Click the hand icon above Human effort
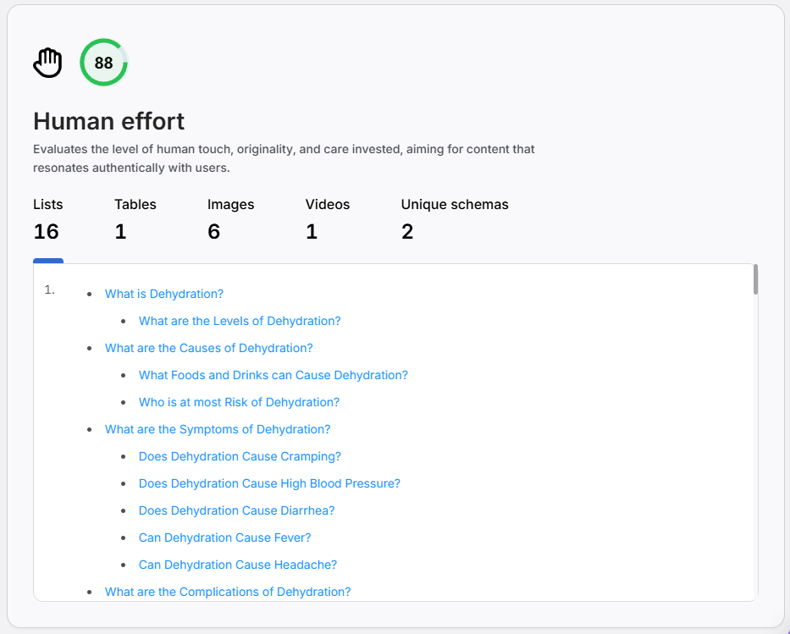The height and width of the screenshot is (634, 790). click(x=47, y=63)
